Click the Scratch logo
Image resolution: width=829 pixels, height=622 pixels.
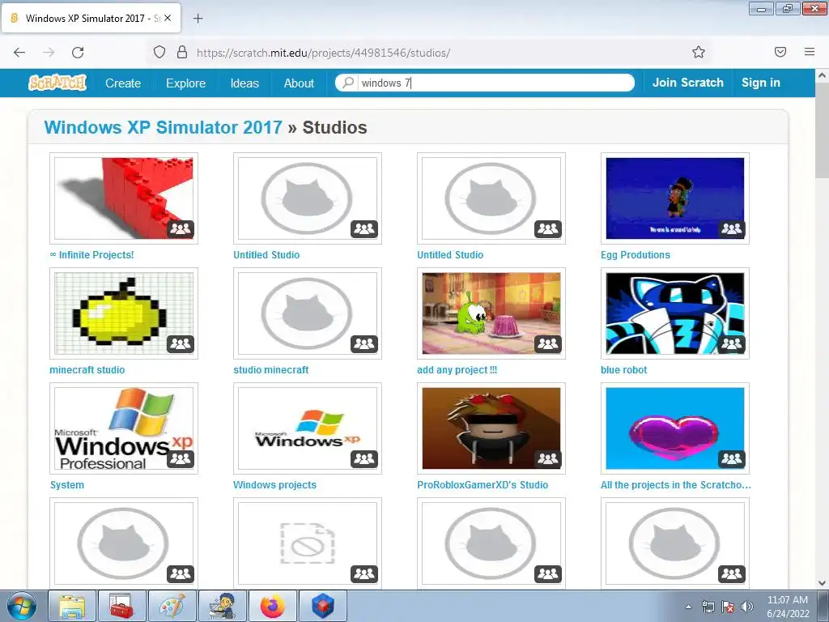57,83
